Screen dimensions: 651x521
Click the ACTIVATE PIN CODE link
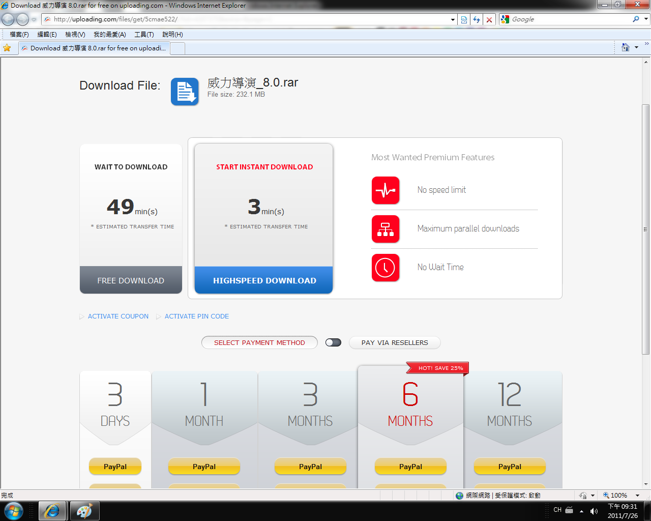197,316
